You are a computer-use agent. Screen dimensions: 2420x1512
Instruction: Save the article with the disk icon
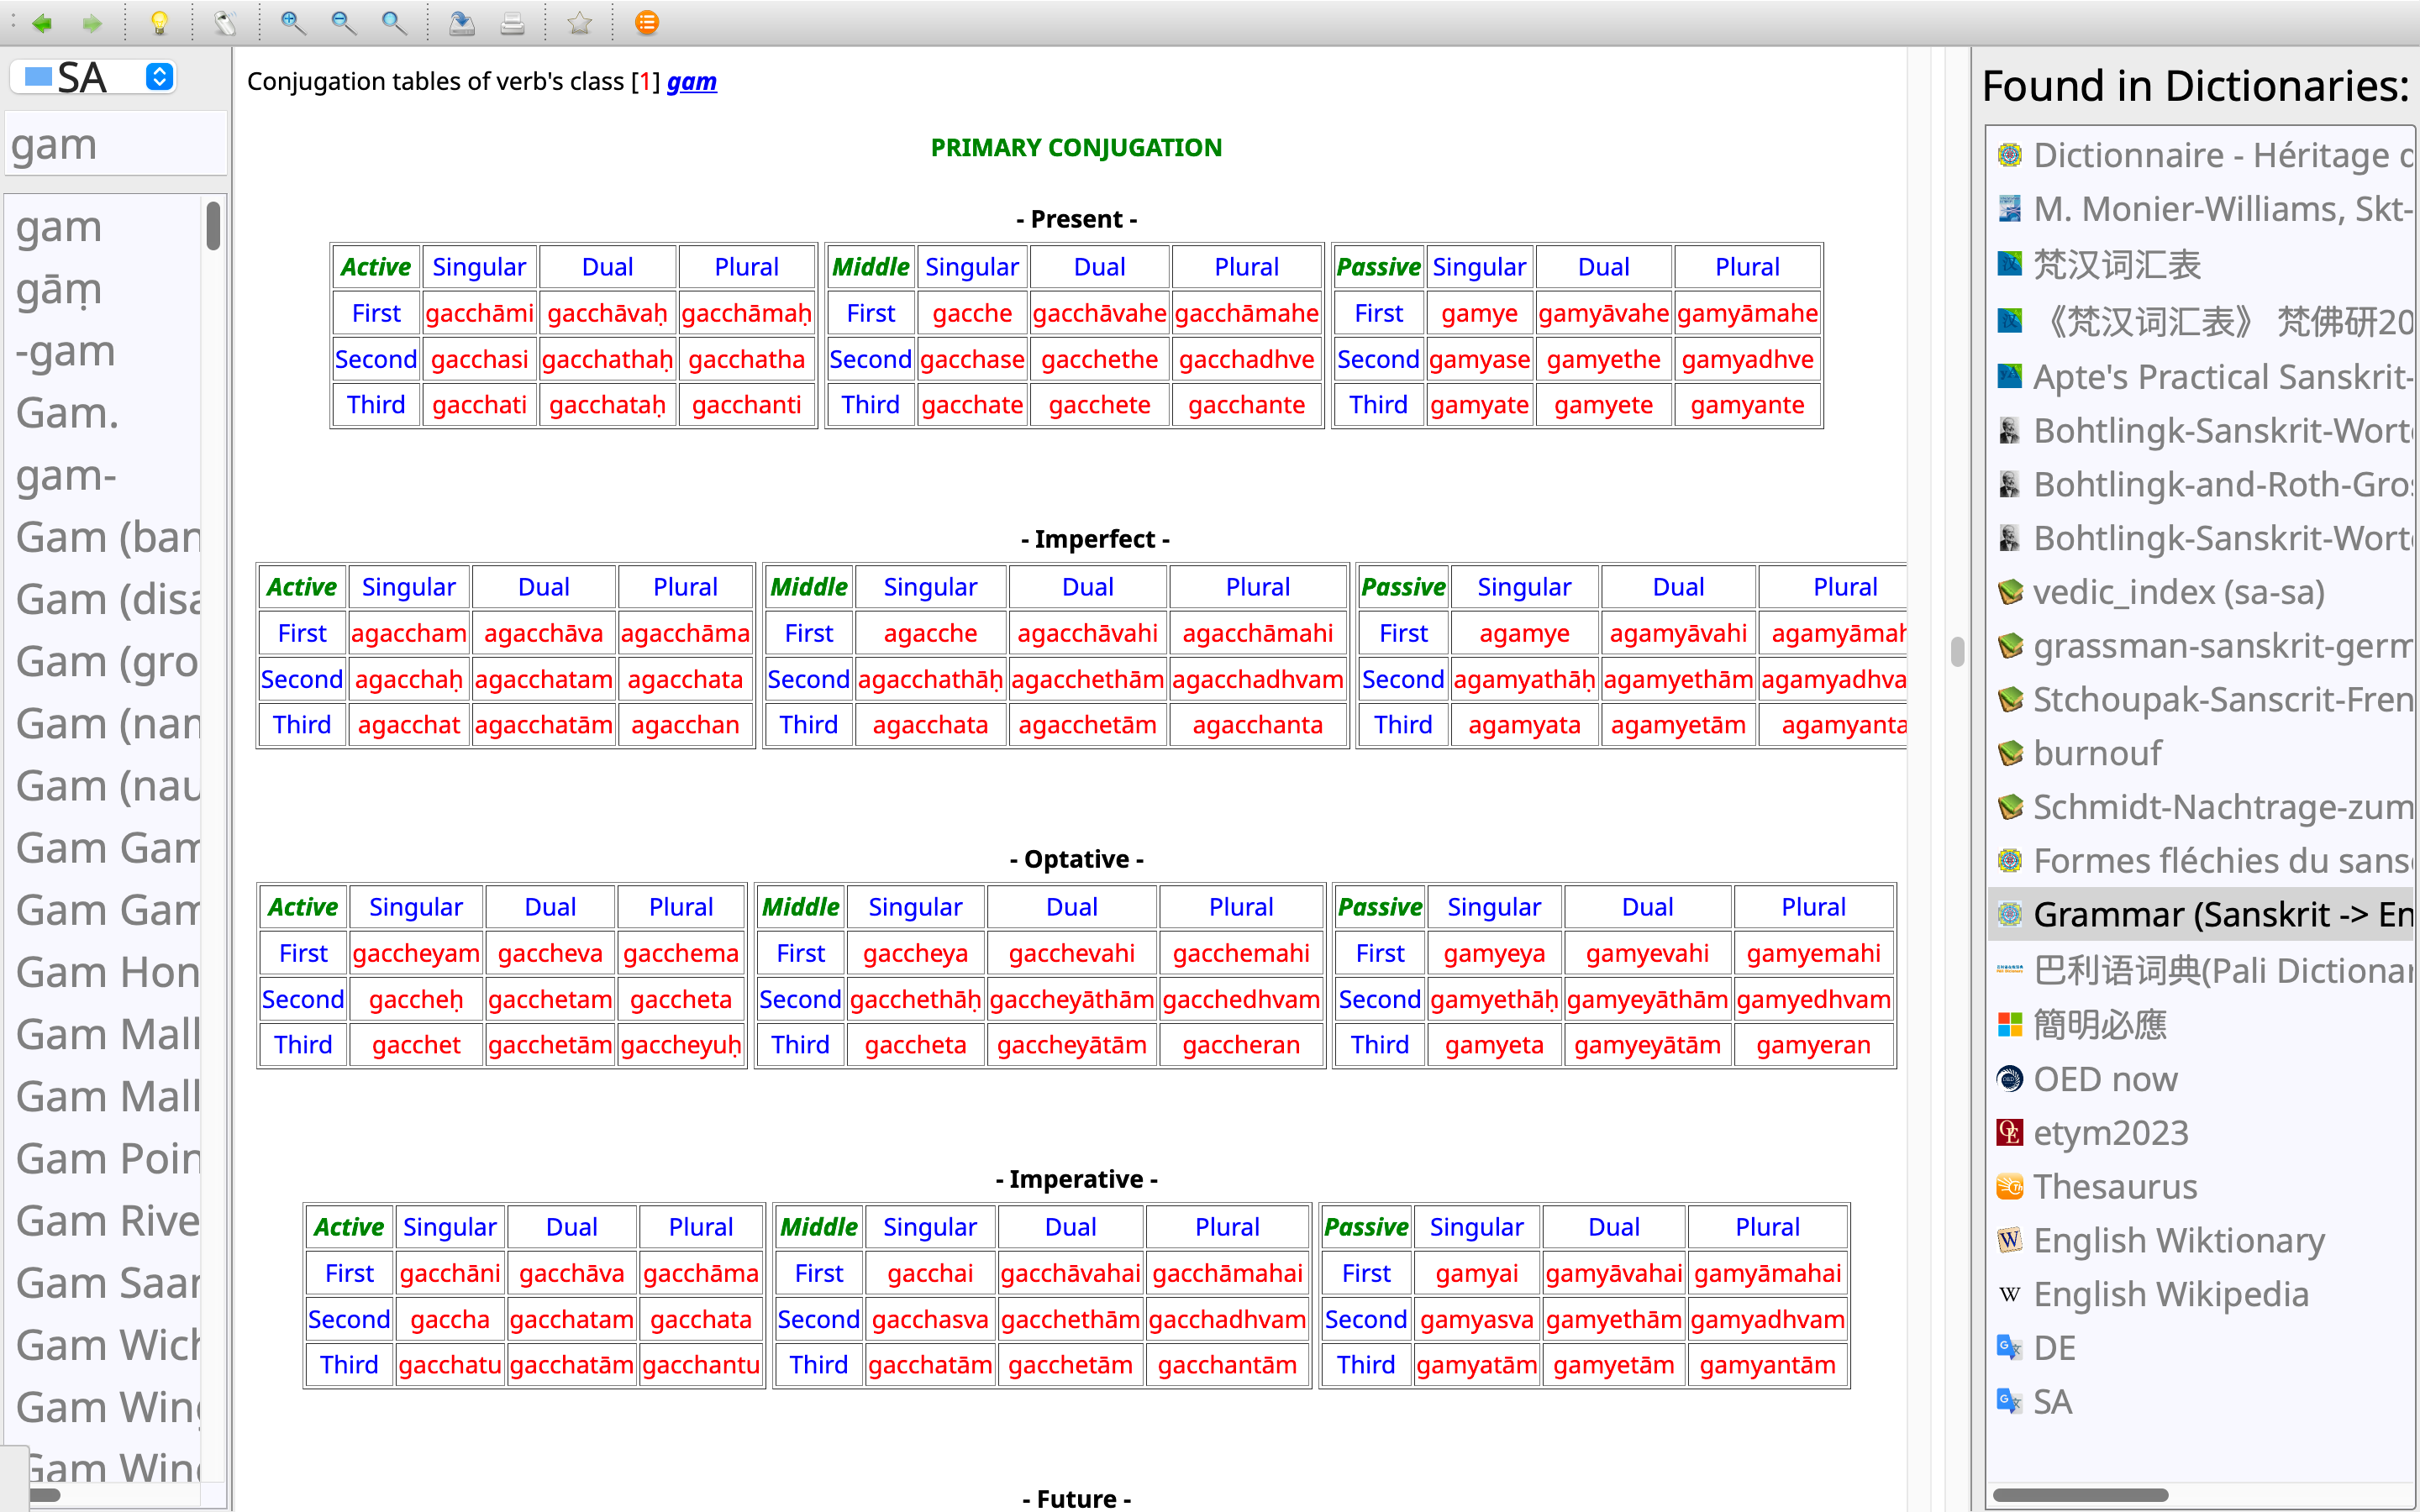pyautogui.click(x=461, y=22)
